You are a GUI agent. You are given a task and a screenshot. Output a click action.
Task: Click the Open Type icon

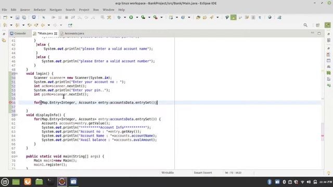click(198, 18)
